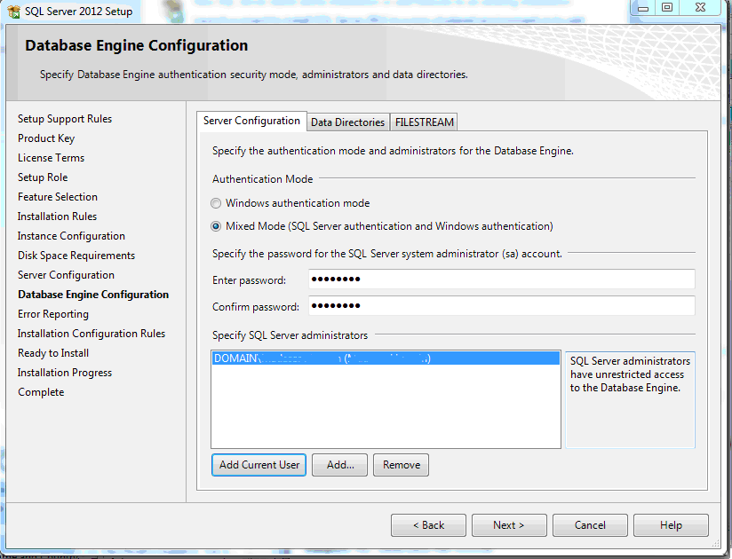Click the SQL Server Setup title bar icon

pyautogui.click(x=13, y=12)
